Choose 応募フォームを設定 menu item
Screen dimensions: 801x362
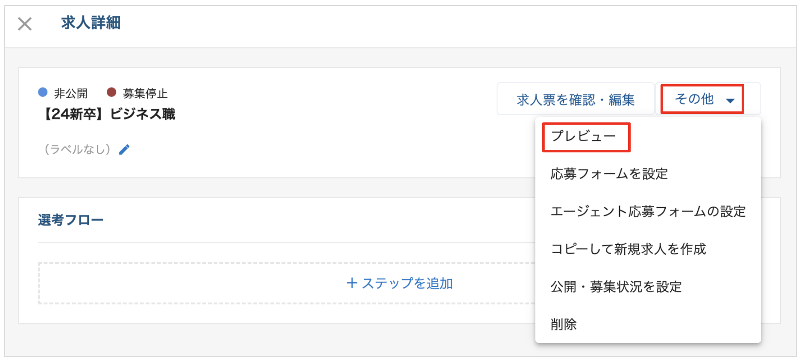[x=609, y=174]
